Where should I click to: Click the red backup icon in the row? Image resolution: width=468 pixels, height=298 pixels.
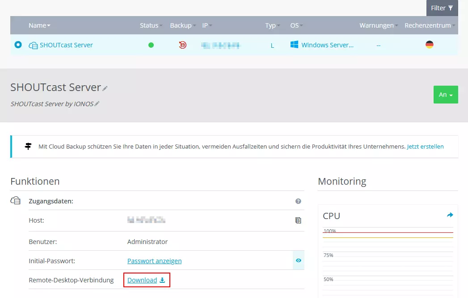tap(183, 45)
